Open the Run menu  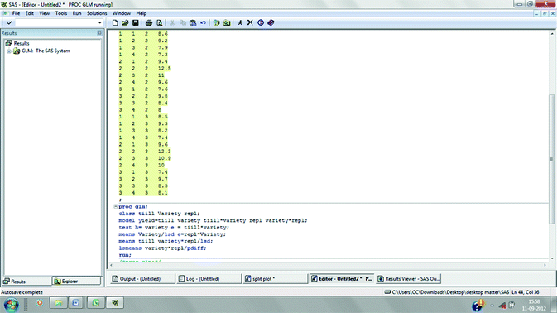77,13
